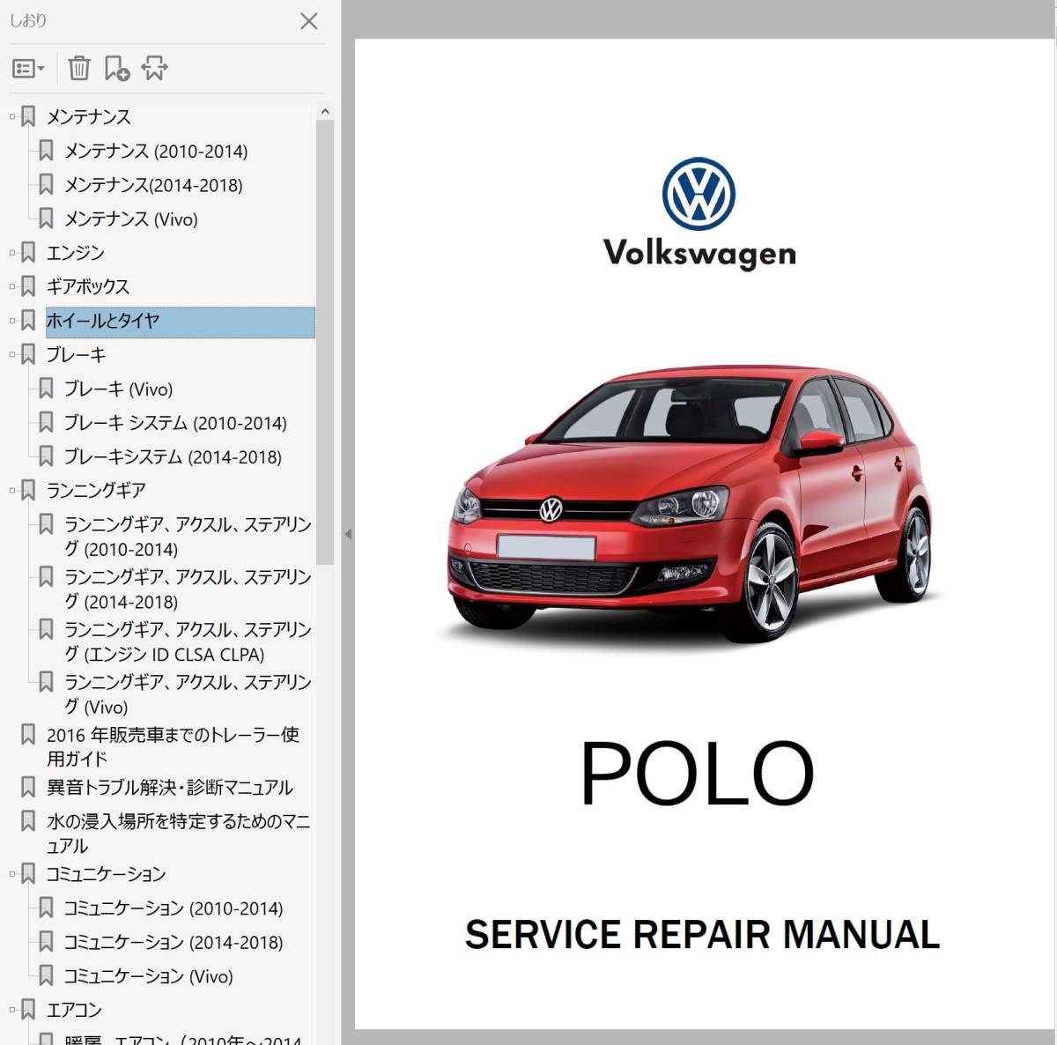1057x1045 pixels.
Task: Collapse the ランニングギア bookmark group
Action: 12,491
